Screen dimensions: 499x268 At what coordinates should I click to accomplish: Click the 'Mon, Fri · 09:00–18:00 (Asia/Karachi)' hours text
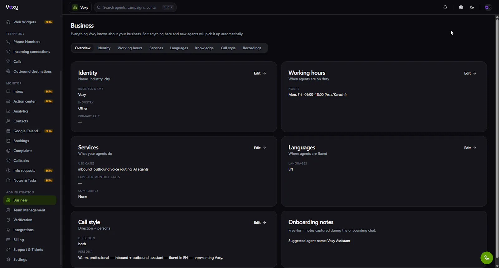coord(317,95)
